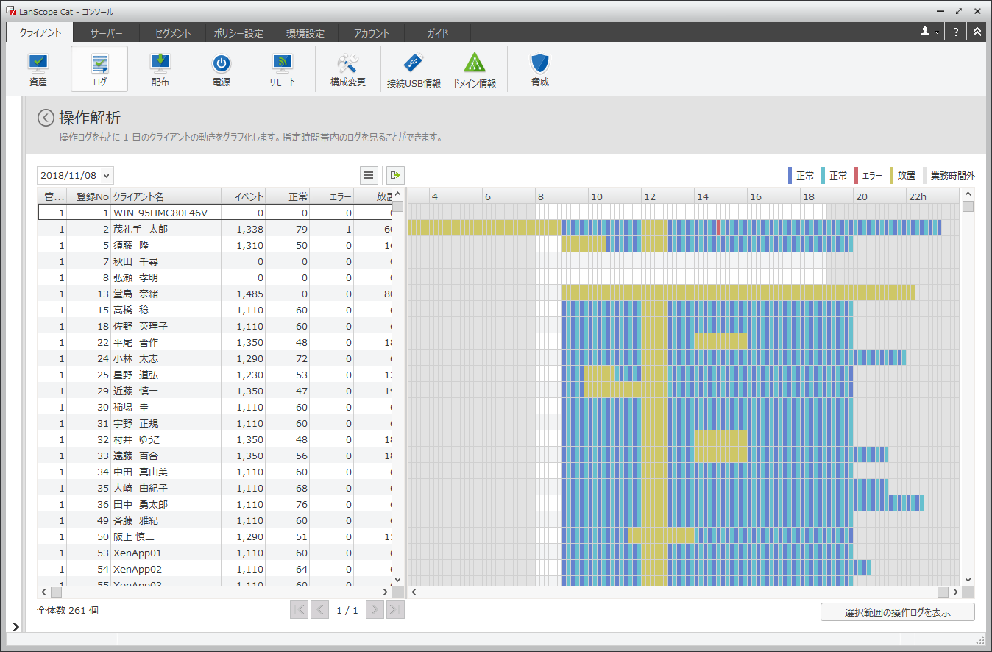Sort by the イベント column header

click(x=244, y=196)
